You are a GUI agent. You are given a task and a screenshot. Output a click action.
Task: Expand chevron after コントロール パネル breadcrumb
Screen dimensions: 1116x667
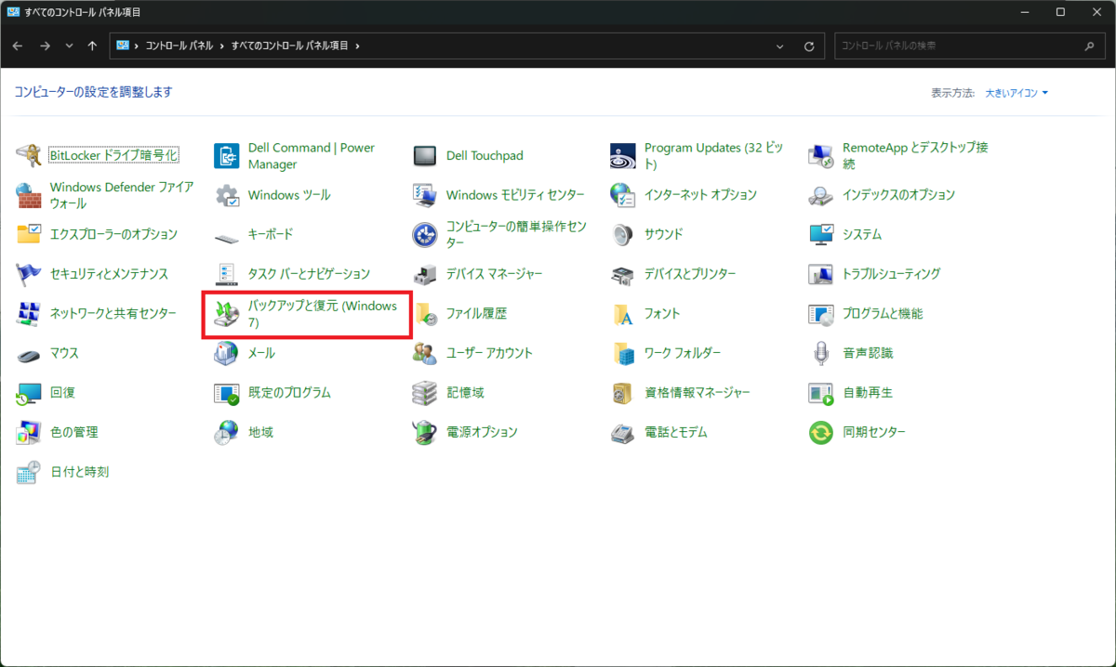click(221, 46)
